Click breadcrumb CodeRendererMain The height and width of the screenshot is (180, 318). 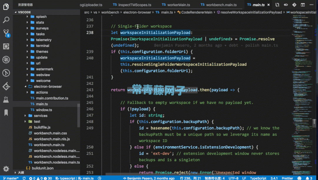195,12
